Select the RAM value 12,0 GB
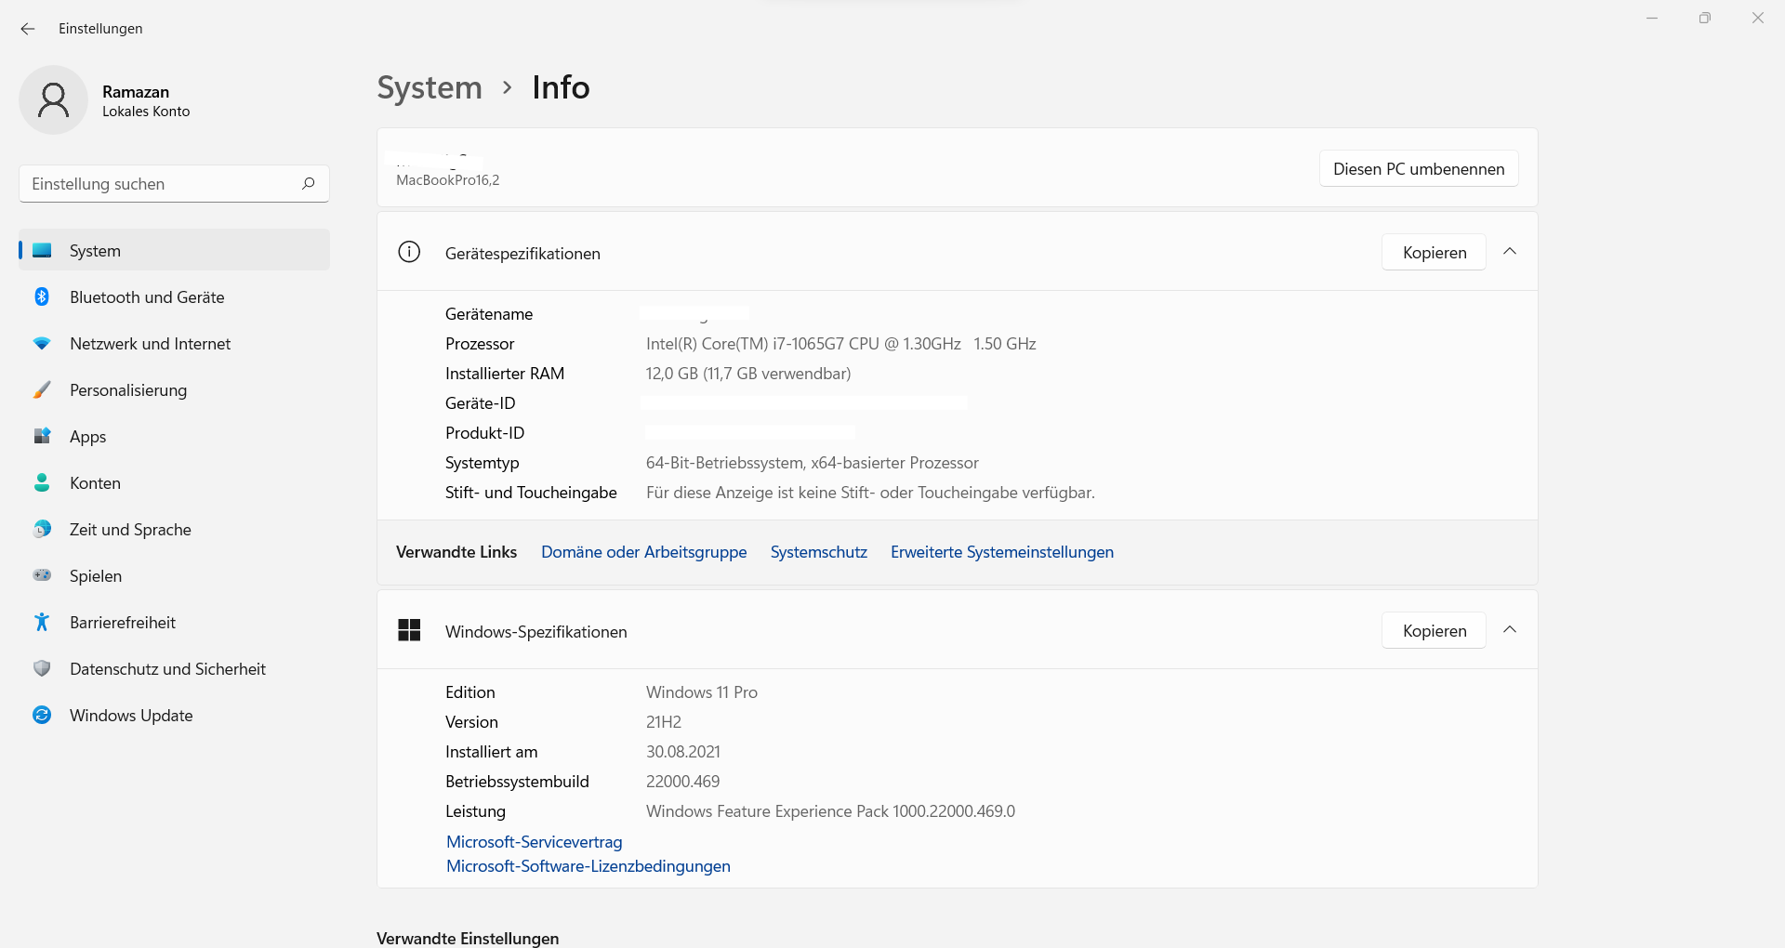This screenshot has width=1785, height=948. [x=748, y=373]
